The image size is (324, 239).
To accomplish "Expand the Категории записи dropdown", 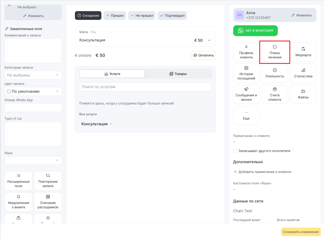I will point(33,75).
